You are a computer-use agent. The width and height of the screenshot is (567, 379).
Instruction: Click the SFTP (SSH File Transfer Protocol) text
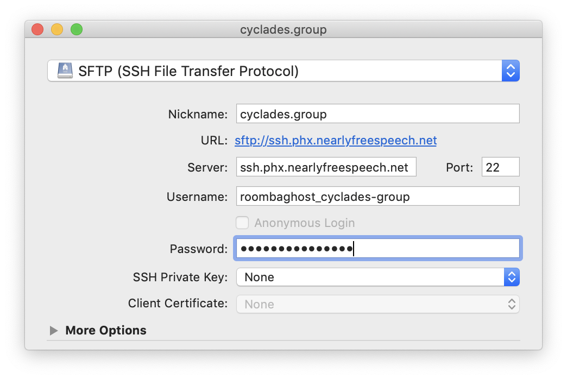click(x=188, y=71)
